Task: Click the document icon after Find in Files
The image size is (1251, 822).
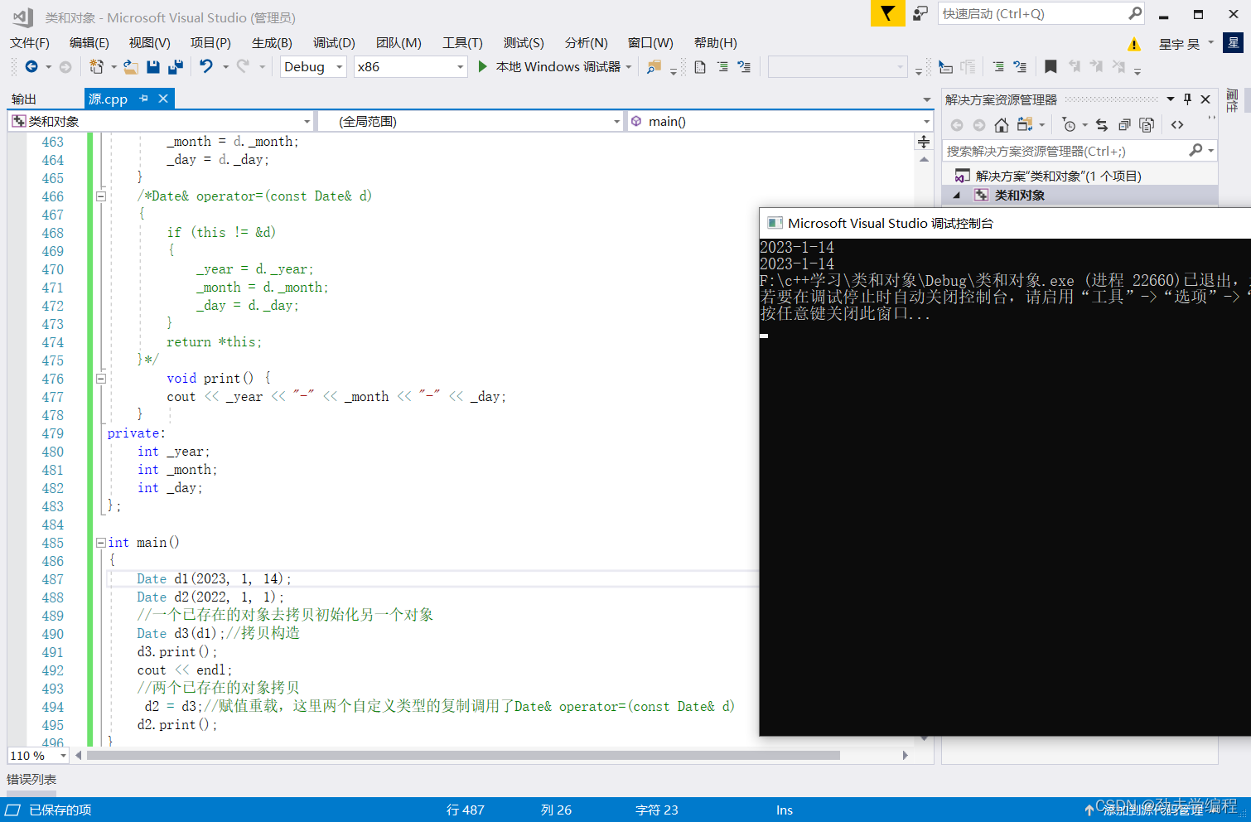Action: [700, 67]
